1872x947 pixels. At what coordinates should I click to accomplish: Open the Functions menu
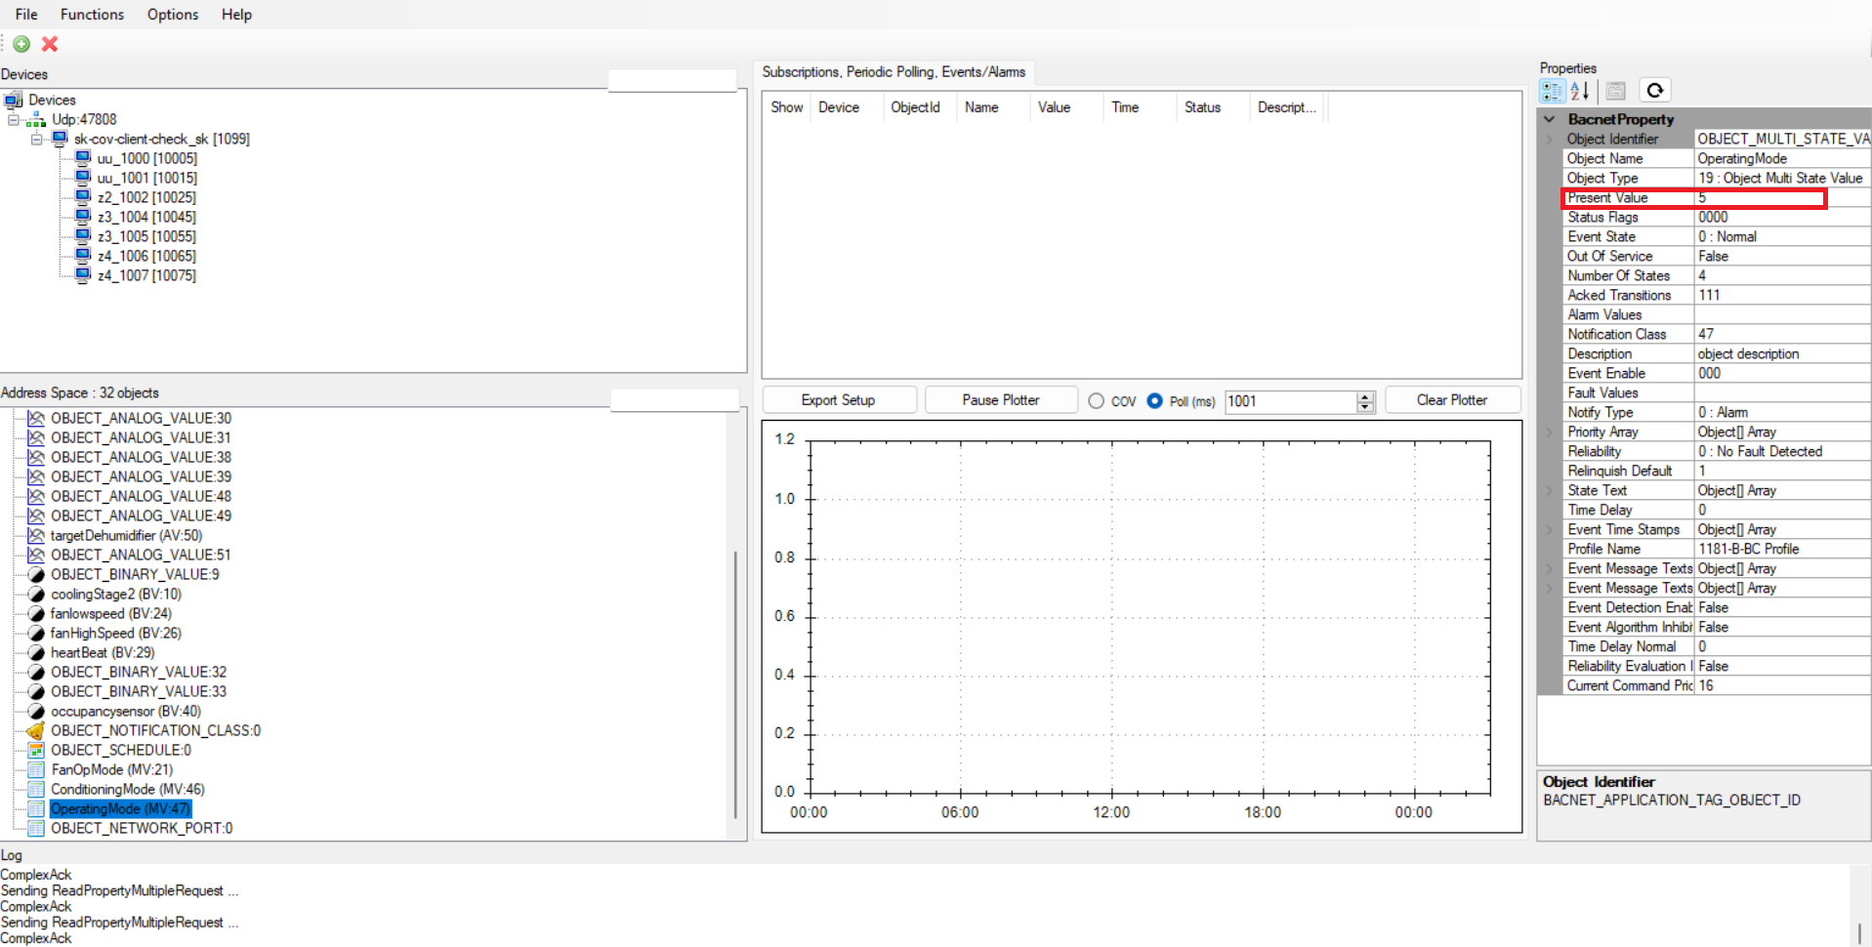(92, 15)
